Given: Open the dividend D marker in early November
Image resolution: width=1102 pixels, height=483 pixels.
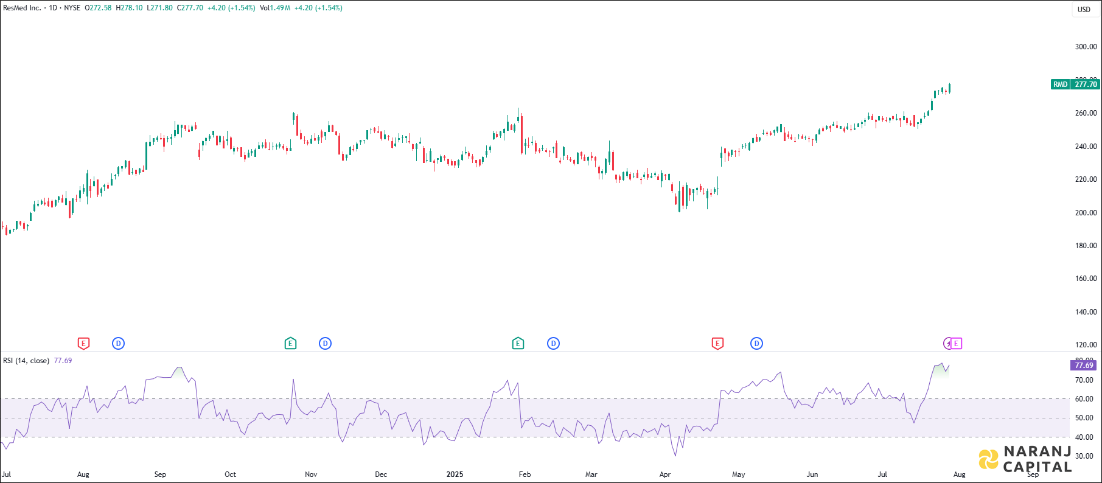Looking at the screenshot, I should point(326,344).
